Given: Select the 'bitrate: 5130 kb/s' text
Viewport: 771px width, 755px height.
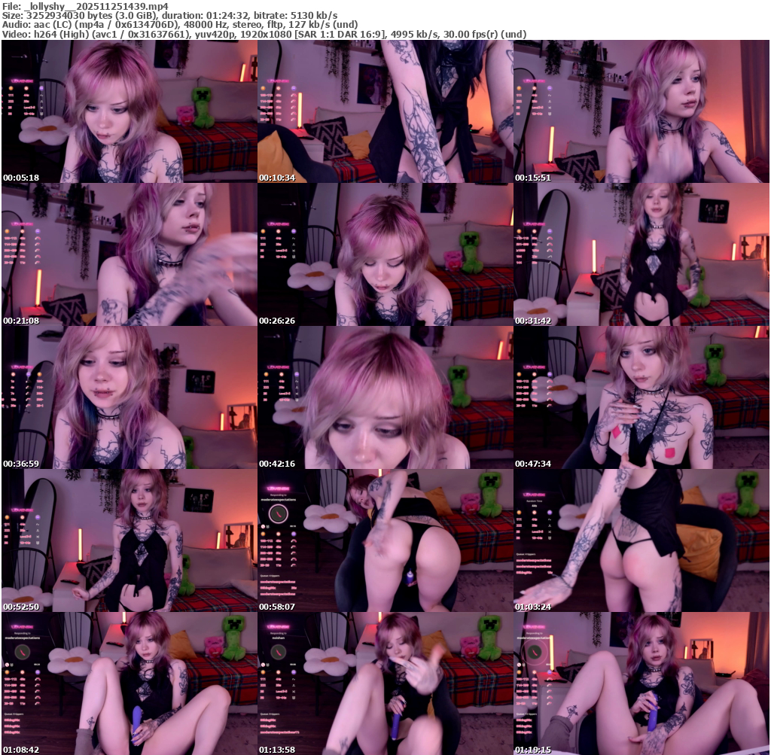Looking at the screenshot, I should (x=295, y=15).
